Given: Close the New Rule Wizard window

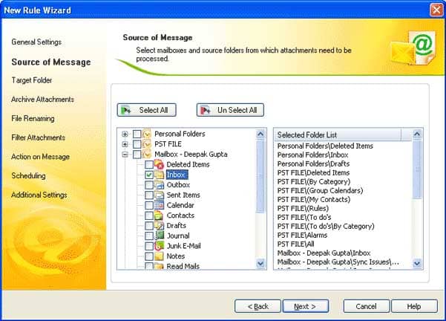Looking at the screenshot, I should pyautogui.click(x=436, y=10).
